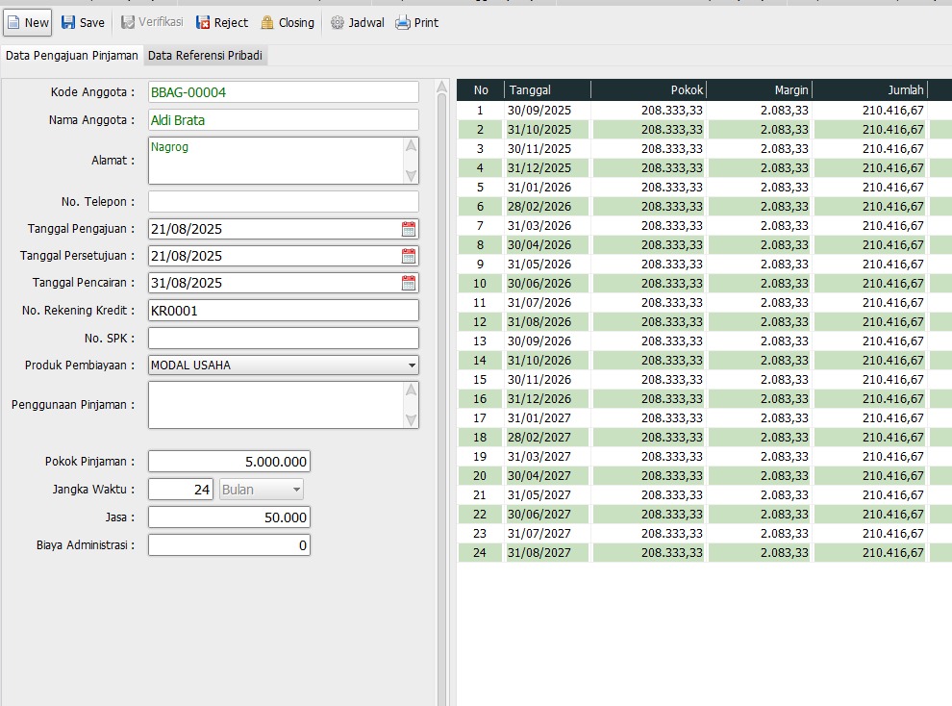
Task: Click the Tanggal column header
Action: tap(547, 90)
